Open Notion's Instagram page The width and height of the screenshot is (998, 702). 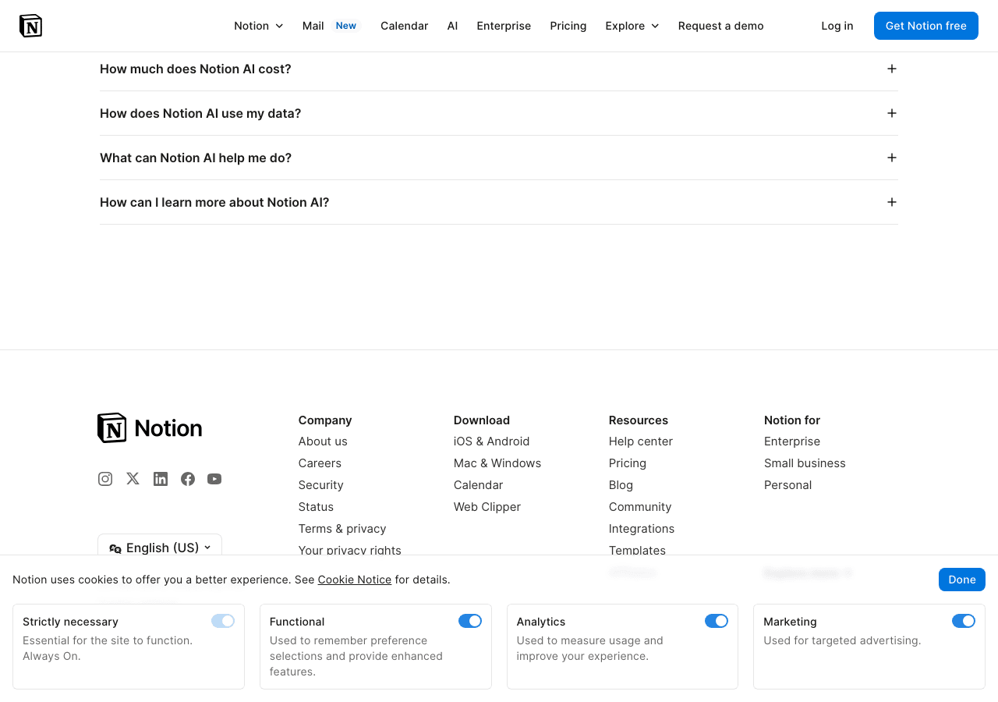click(x=105, y=478)
